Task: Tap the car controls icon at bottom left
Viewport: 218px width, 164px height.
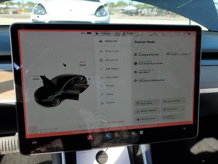Action: [34, 142]
